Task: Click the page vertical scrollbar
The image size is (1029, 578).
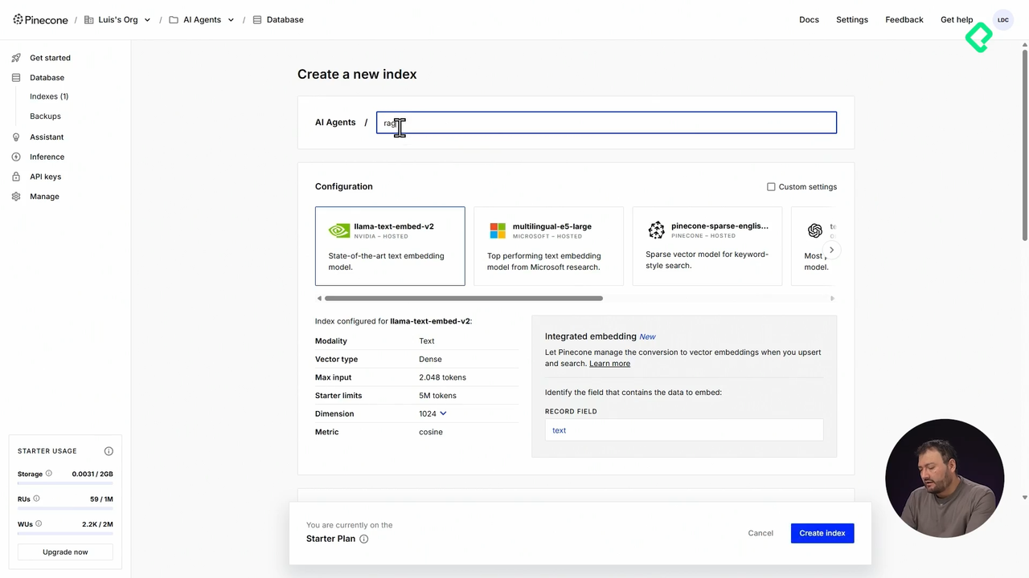Action: pyautogui.click(x=1024, y=144)
